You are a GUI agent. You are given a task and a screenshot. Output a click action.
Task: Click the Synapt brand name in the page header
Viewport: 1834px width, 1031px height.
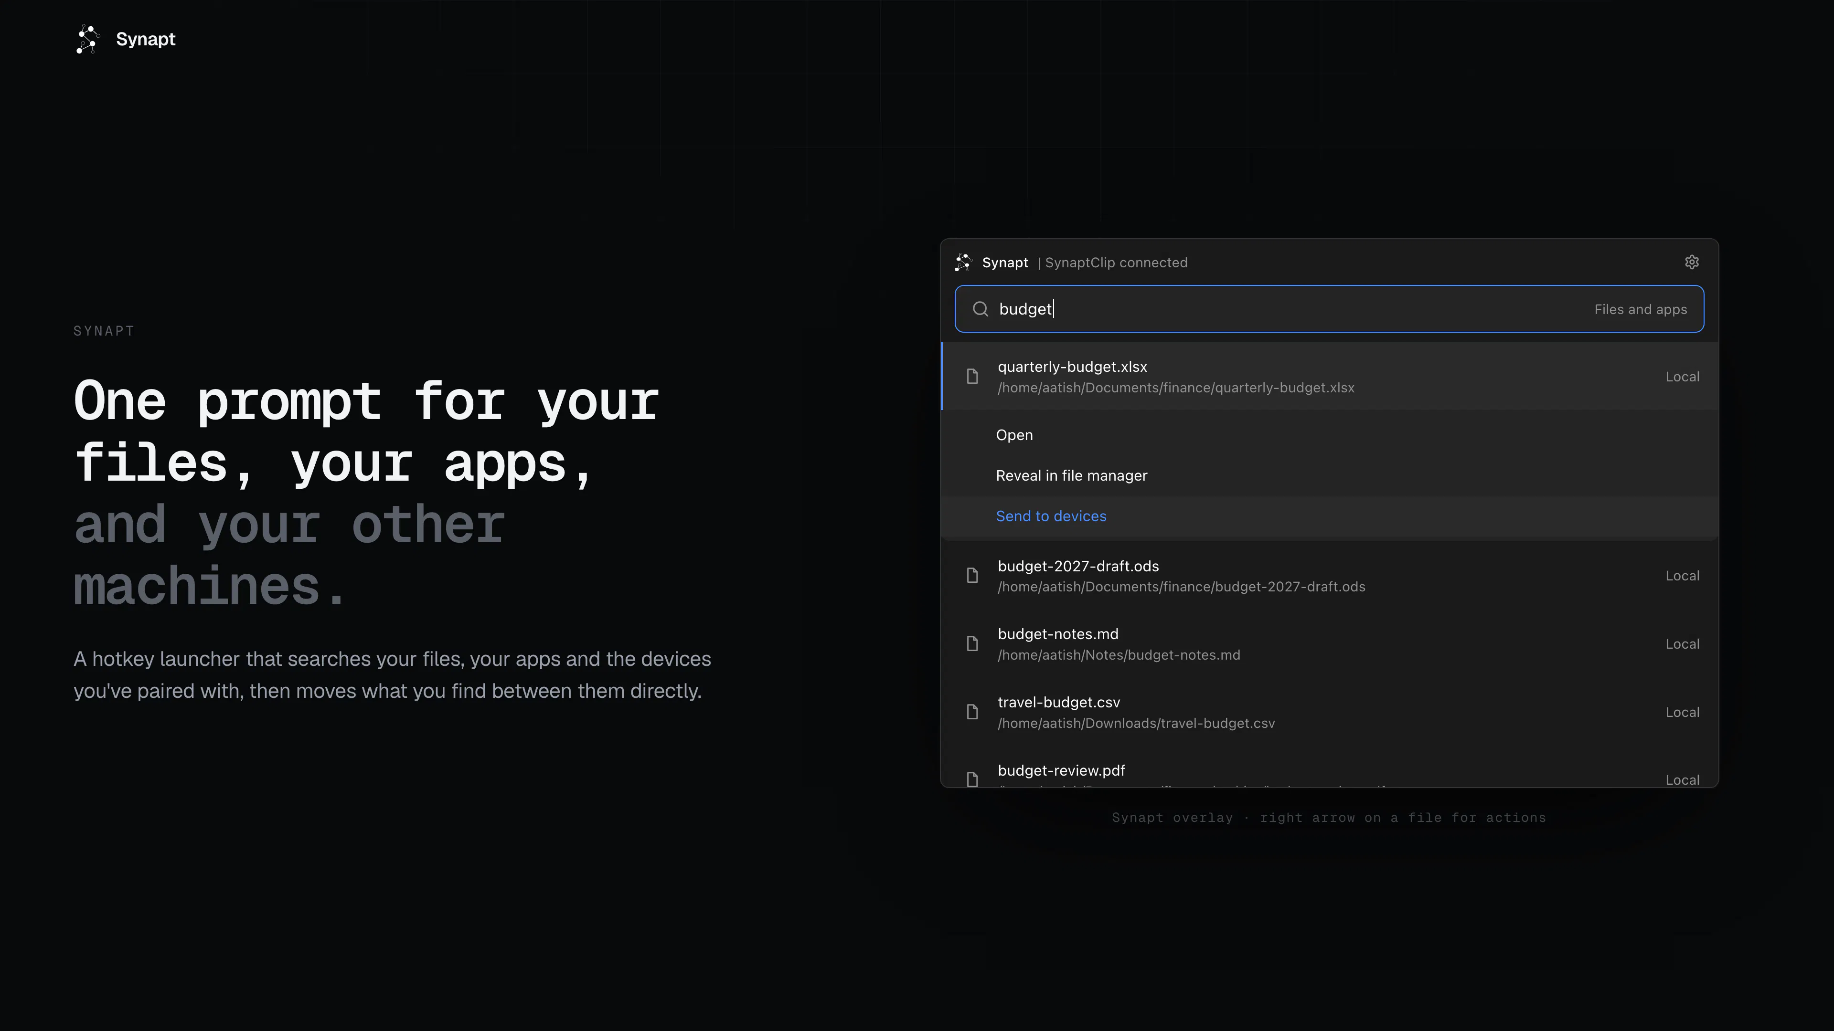pyautogui.click(x=145, y=39)
